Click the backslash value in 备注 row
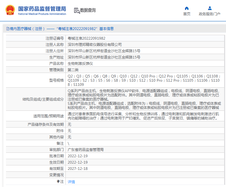Screen dimensions: 226x187 (x=68, y=143)
